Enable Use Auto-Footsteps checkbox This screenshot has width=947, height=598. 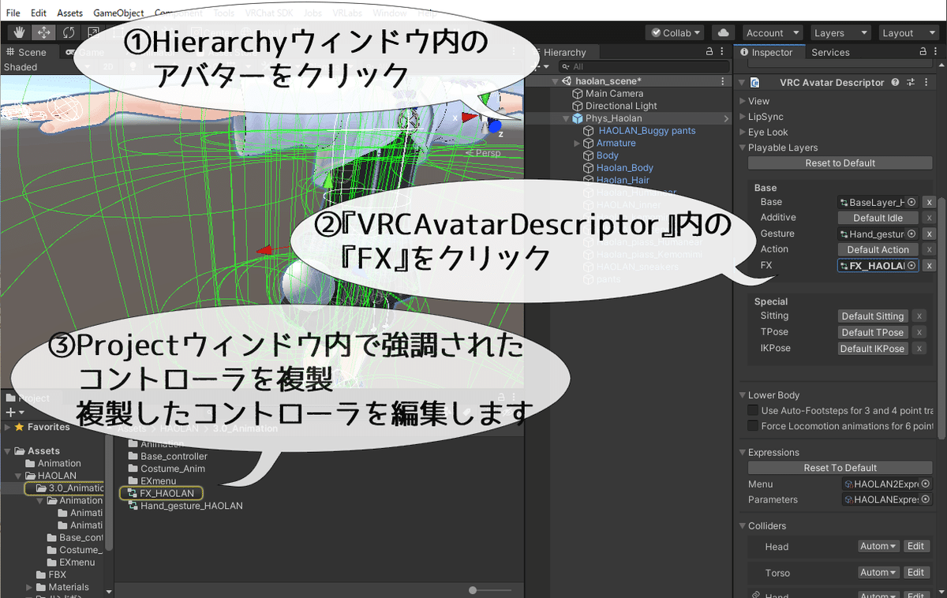coord(753,410)
